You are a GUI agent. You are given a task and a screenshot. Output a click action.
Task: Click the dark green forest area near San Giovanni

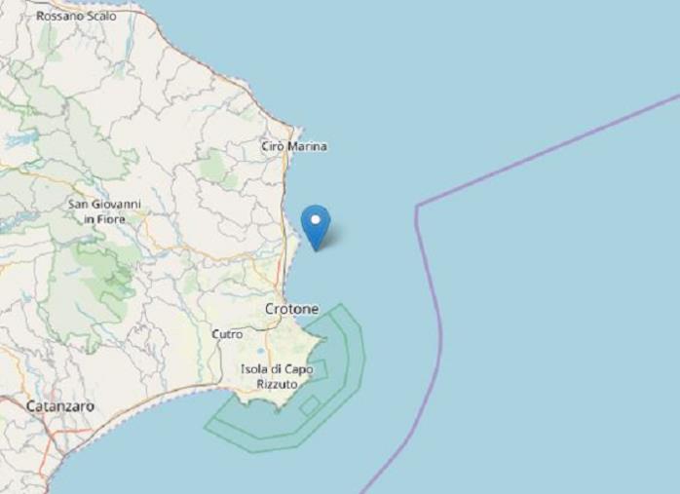(x=108, y=278)
